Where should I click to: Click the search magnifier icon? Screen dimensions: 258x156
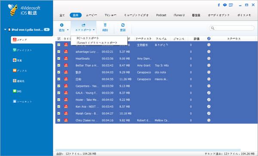pos(212,28)
